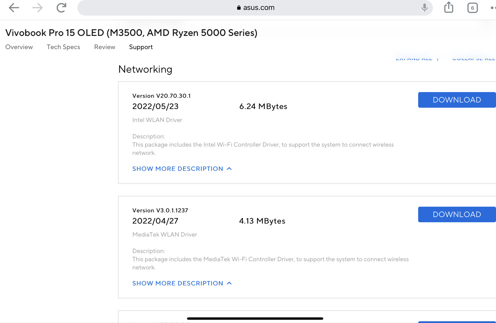Select the date 2022/04/27

click(x=155, y=221)
